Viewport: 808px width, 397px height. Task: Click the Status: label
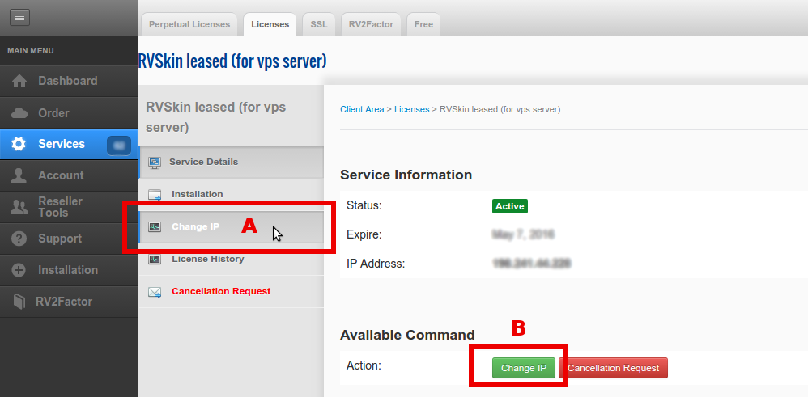pos(364,205)
